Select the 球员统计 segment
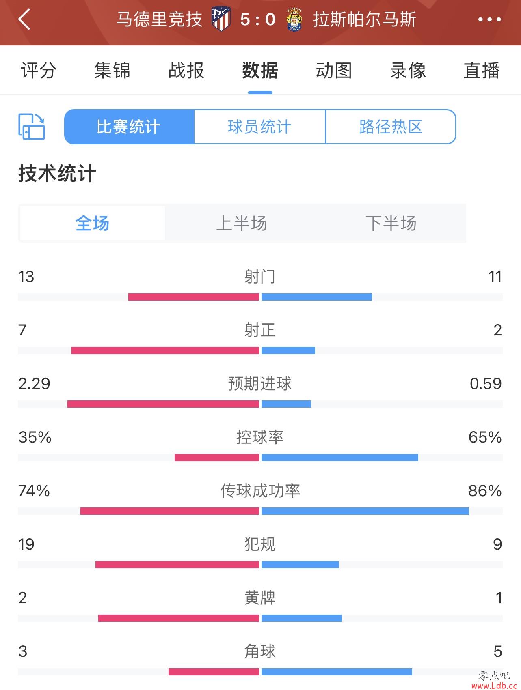This screenshot has height=690, width=521. [x=260, y=127]
